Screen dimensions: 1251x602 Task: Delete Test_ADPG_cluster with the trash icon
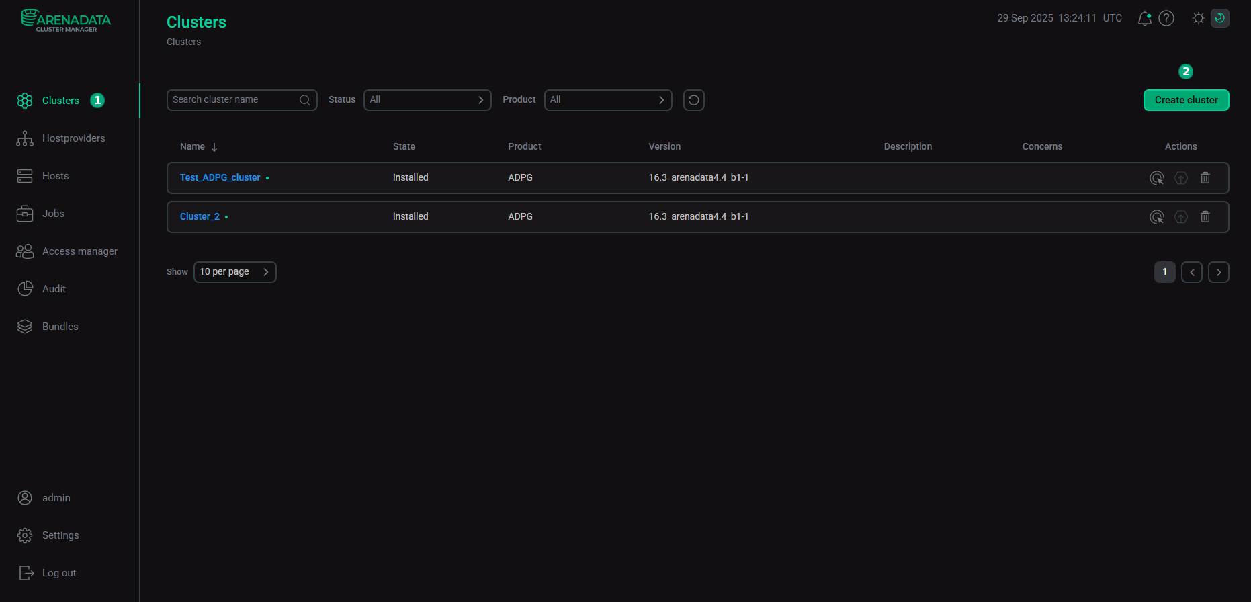coord(1205,178)
